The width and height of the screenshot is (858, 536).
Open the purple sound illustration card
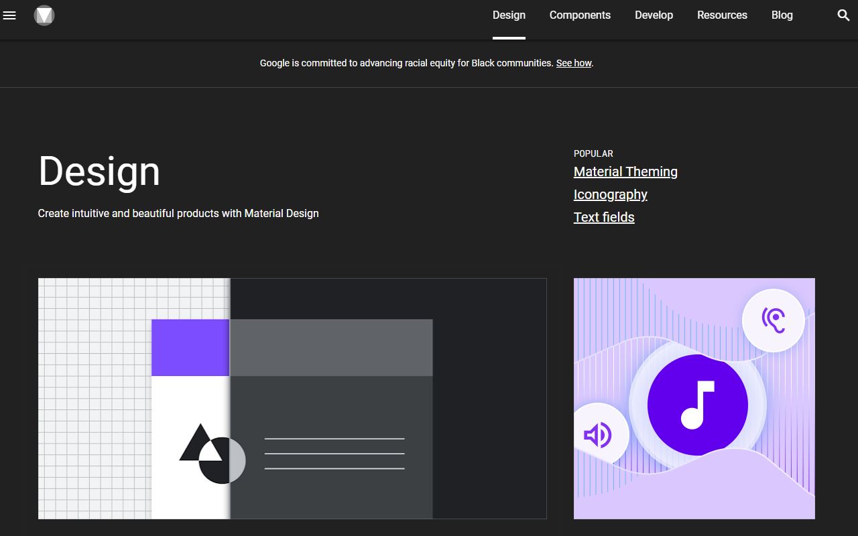tap(694, 399)
